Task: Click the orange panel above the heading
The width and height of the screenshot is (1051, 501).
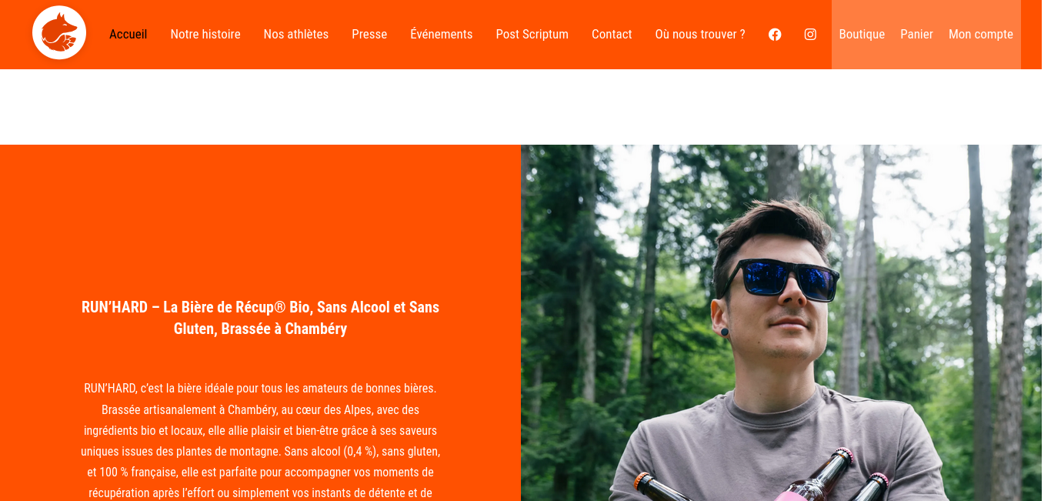Action: point(261,219)
